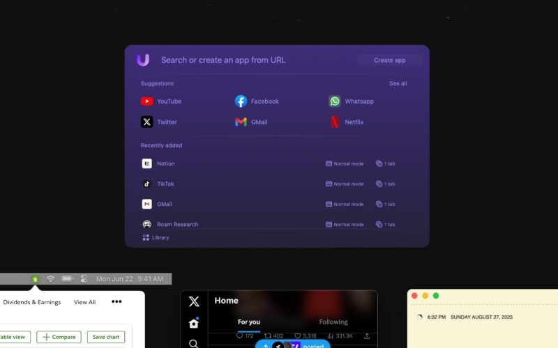Focus the Search or create app field
The width and height of the screenshot is (558, 348).
[x=223, y=60]
